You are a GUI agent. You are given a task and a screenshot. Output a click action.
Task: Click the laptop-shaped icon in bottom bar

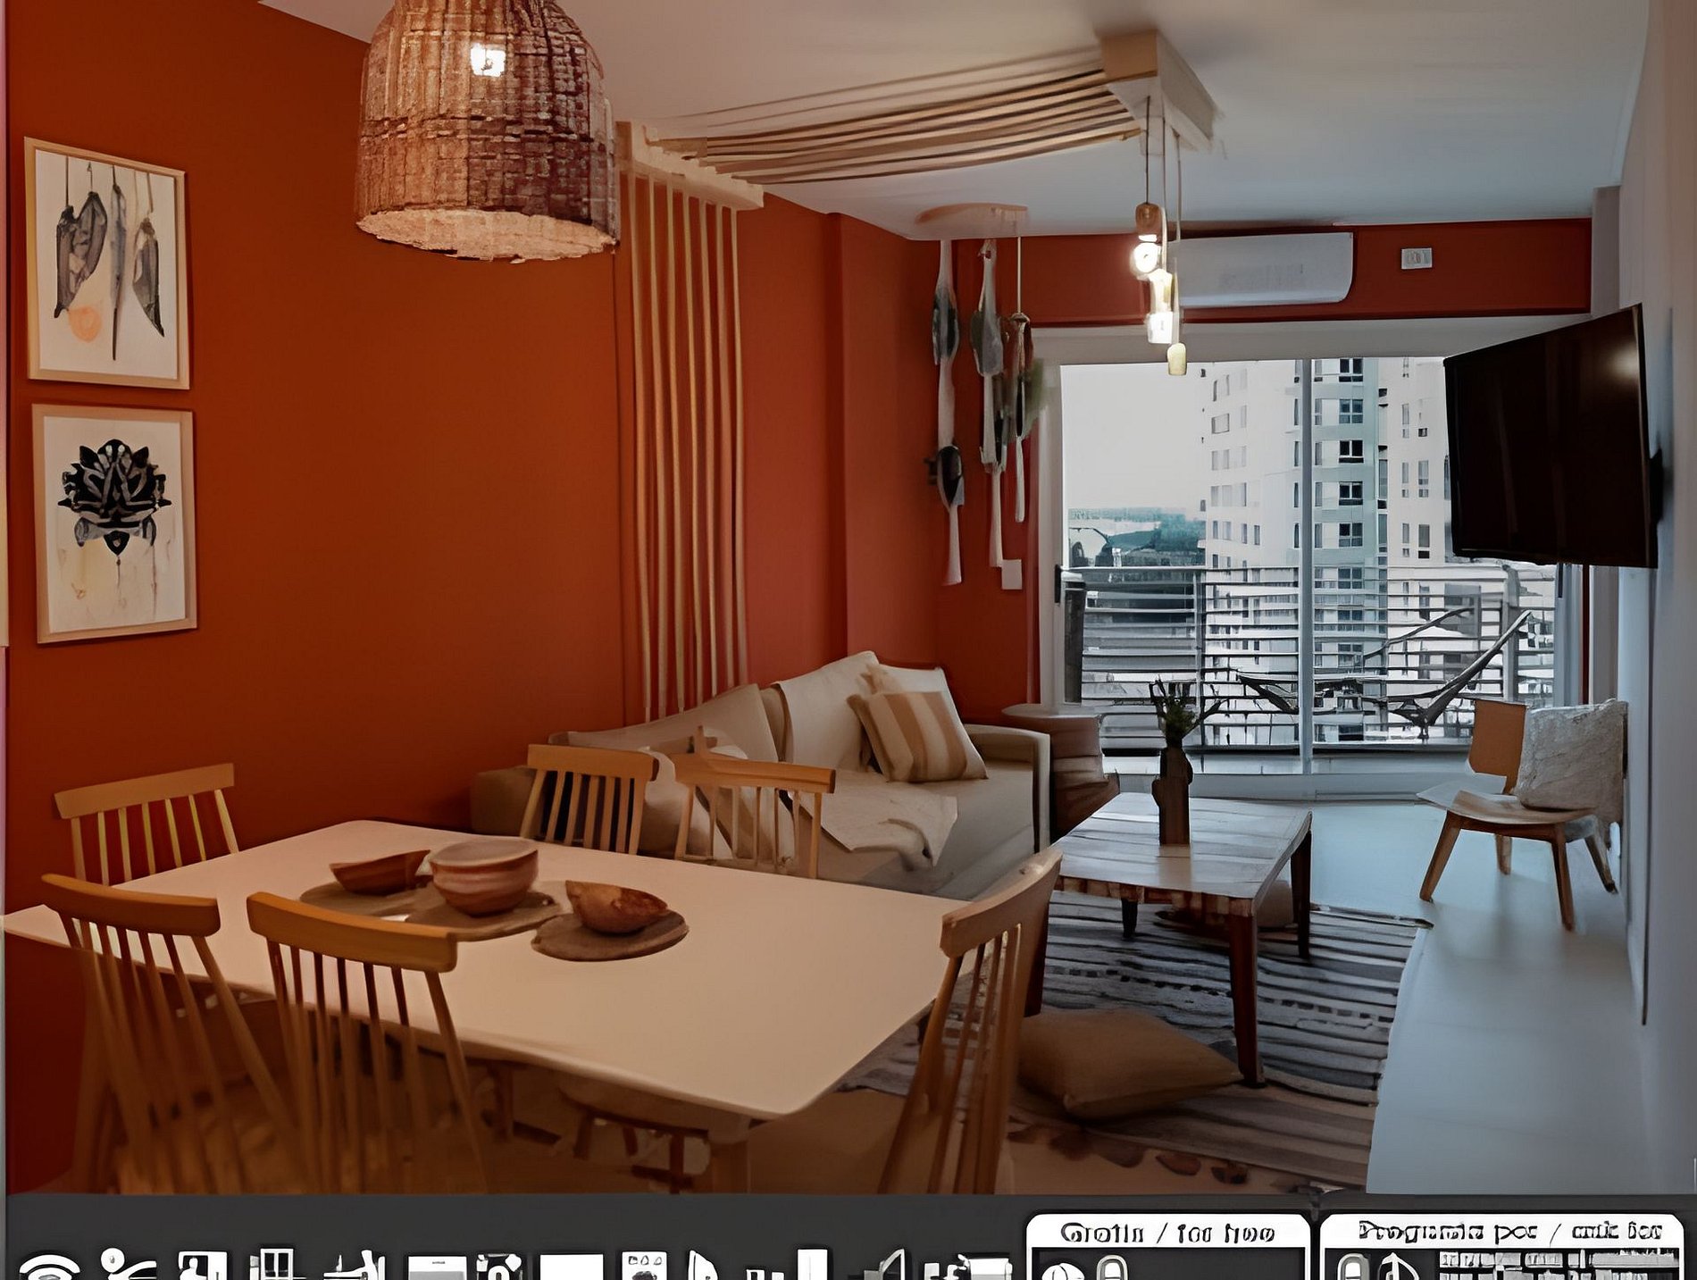[884, 1267]
